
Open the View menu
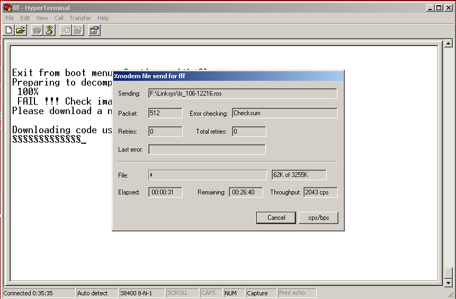[x=42, y=18]
